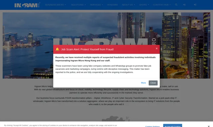Click the bold paragraph starting 'Recently, we have received'
This screenshot has width=213, height=127.
(106, 59)
